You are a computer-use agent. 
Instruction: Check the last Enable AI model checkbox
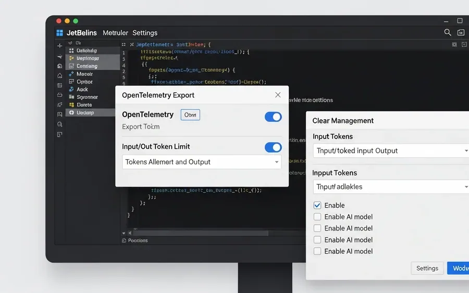(317, 251)
